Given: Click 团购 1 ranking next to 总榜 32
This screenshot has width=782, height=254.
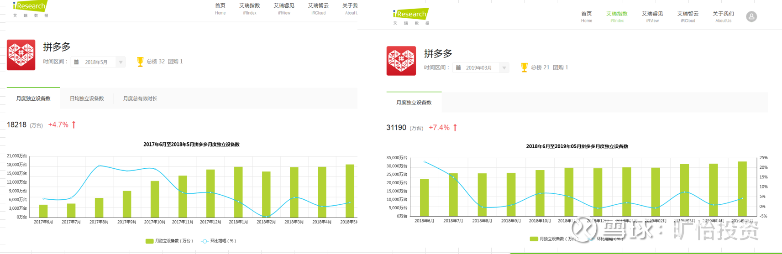Looking at the screenshot, I should [x=175, y=62].
